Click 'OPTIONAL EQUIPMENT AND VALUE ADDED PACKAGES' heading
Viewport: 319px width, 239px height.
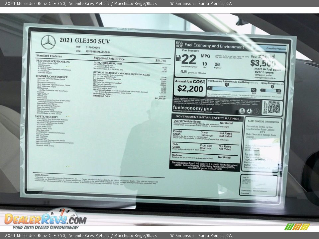[121, 73]
